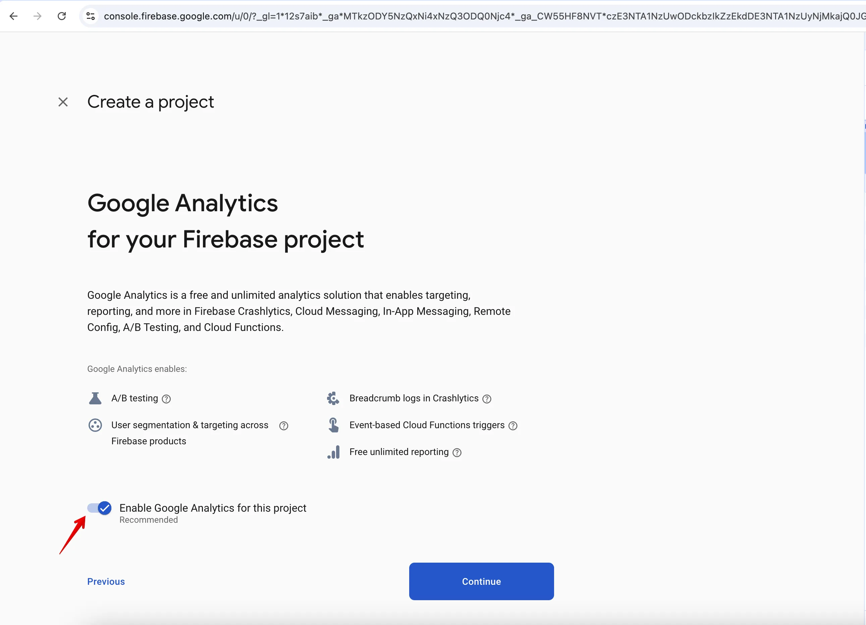Click 'Enable Google Analytics for this project' label

(x=213, y=508)
